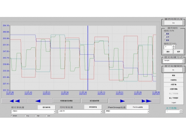Decrease 縮放百分比 with the down arrow
Image resolution: width=186 pixels, height=135 pixels.
tap(174, 48)
